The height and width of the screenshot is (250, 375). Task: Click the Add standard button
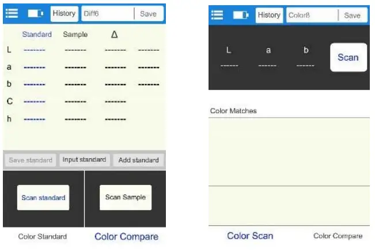point(139,160)
